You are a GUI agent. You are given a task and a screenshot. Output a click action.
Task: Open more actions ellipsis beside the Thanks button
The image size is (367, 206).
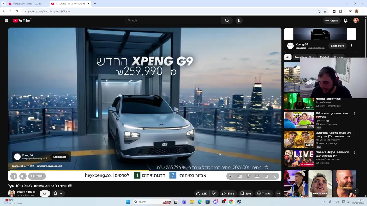[x=278, y=193]
